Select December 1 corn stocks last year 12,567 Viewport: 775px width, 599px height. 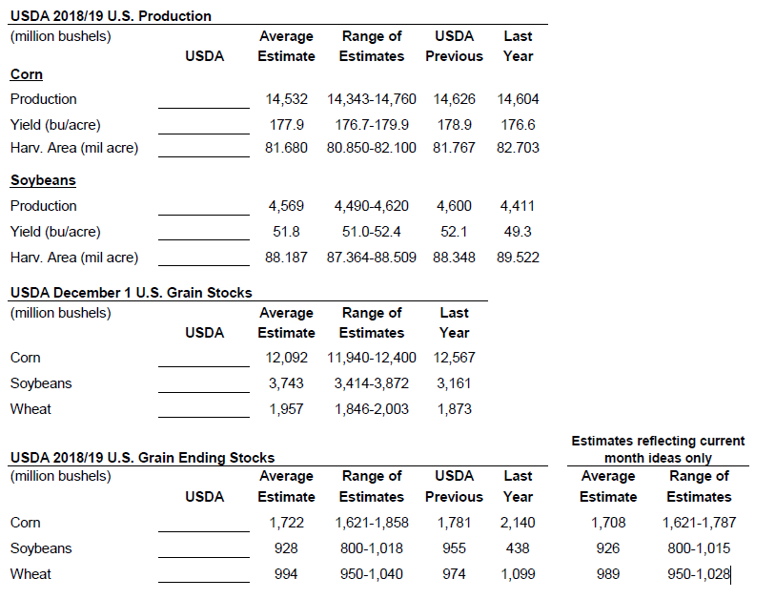(454, 358)
